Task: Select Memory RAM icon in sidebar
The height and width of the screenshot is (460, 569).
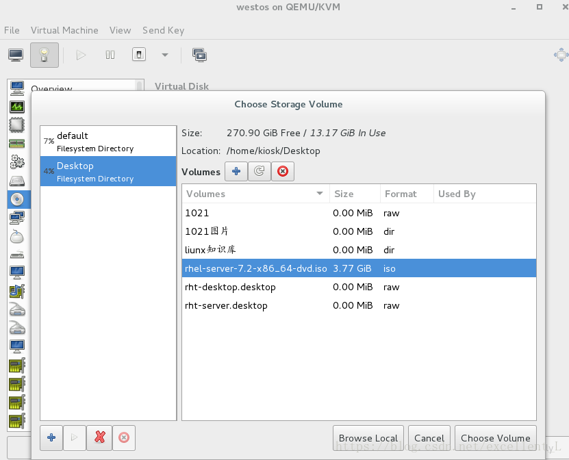Action: coord(17,144)
